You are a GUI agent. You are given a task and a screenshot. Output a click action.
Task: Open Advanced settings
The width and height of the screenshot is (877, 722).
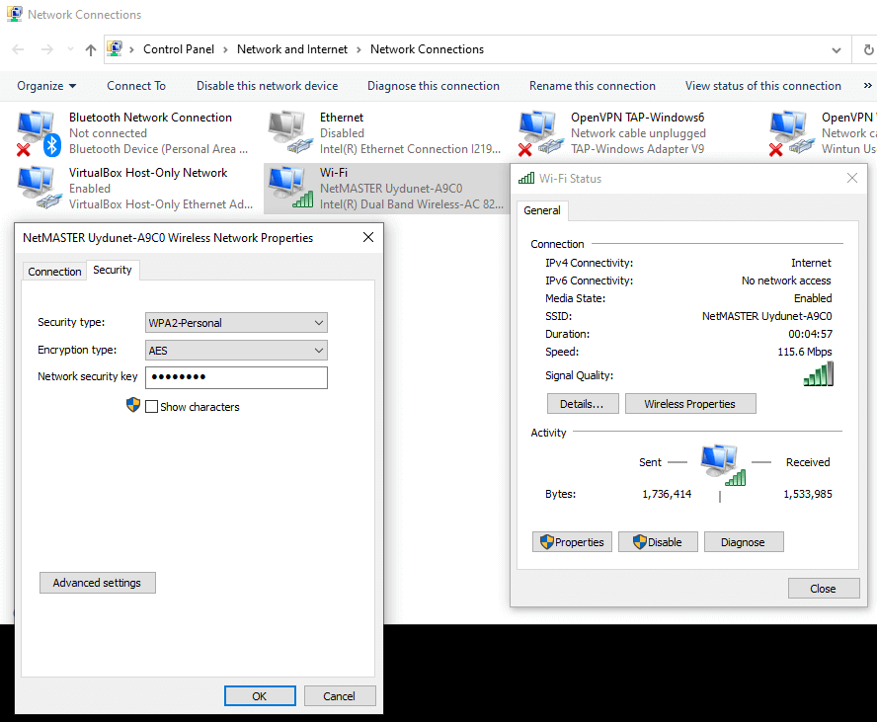coord(97,582)
